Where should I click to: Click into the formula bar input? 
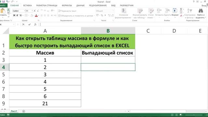coord(123,24)
